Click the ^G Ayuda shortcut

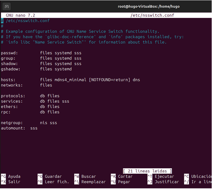coord(11,176)
